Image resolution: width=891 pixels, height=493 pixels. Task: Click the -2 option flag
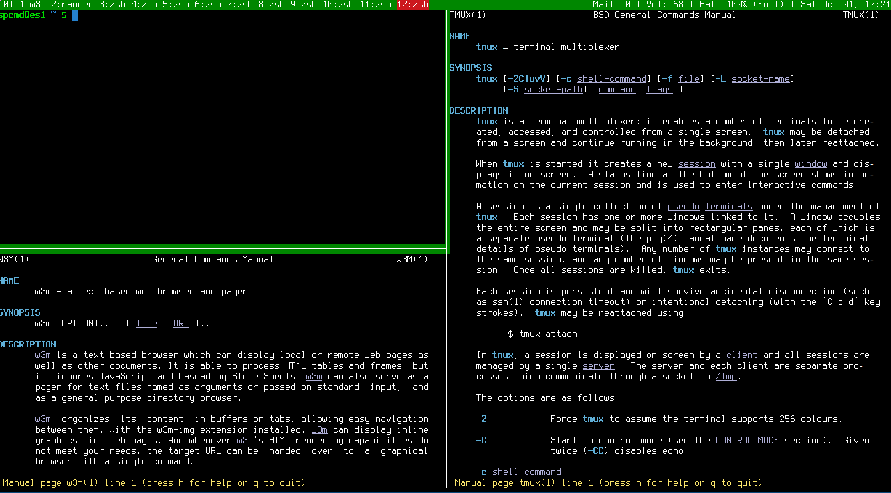(x=482, y=419)
